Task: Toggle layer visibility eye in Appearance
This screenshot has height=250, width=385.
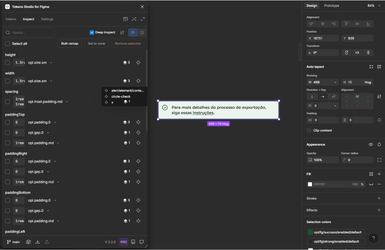Action: tap(371, 145)
